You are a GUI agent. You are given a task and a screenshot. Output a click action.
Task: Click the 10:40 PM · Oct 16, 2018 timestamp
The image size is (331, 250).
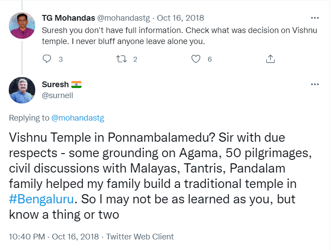[53, 237]
